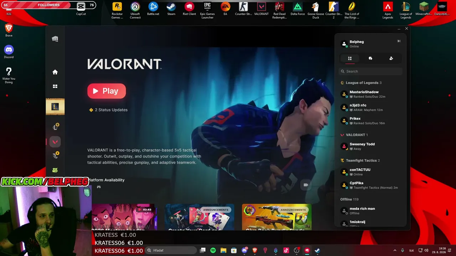Image resolution: width=456 pixels, height=256 pixels.
Task: Click the taskbar Hľadať search box
Action: (171, 250)
